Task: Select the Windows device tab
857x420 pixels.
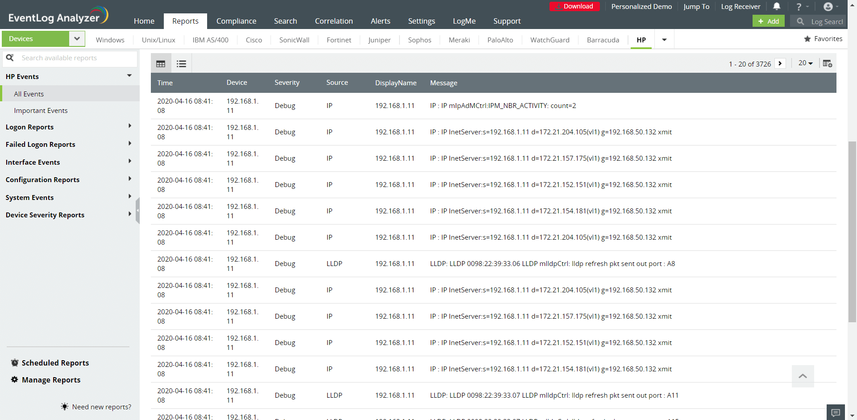Action: [110, 40]
